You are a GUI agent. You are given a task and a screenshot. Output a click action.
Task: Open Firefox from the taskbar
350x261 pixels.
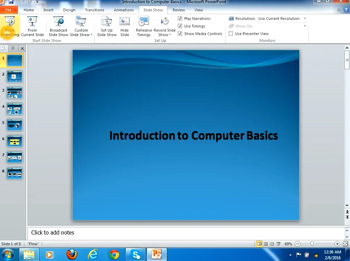point(72,254)
